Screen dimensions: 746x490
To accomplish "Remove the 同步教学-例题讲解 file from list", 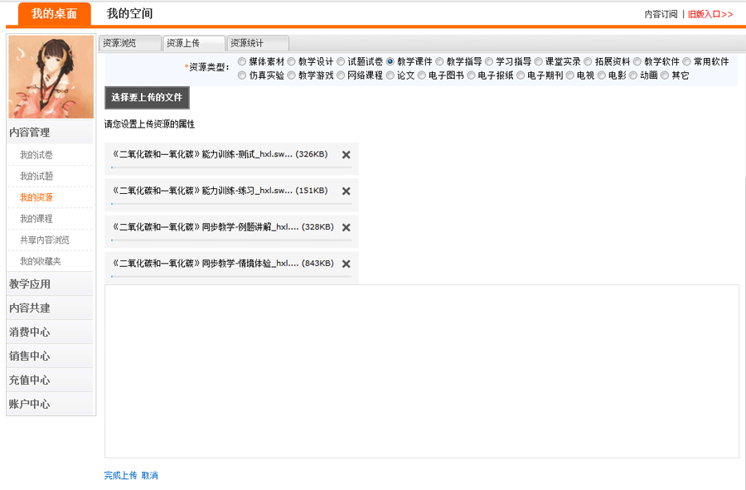I will tap(346, 228).
